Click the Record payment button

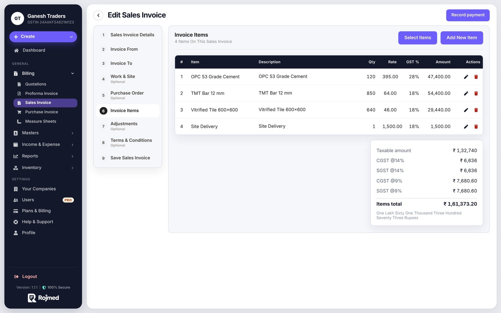tap(468, 15)
